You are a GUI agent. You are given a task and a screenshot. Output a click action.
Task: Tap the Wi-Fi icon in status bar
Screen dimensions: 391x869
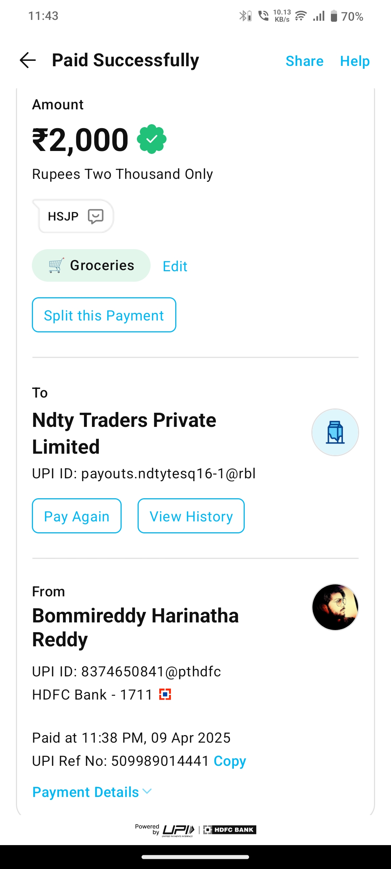click(x=300, y=16)
